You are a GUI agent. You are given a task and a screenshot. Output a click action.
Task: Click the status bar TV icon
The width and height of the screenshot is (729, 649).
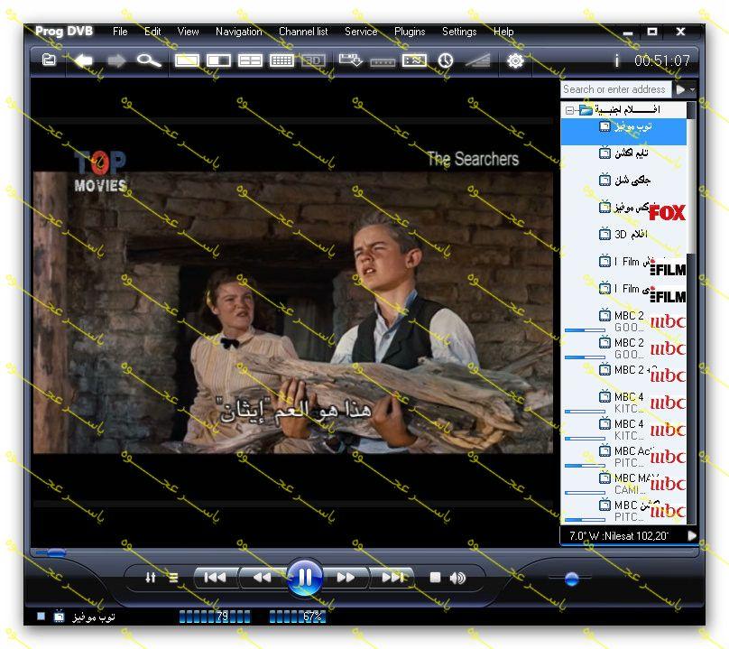pos(59,617)
